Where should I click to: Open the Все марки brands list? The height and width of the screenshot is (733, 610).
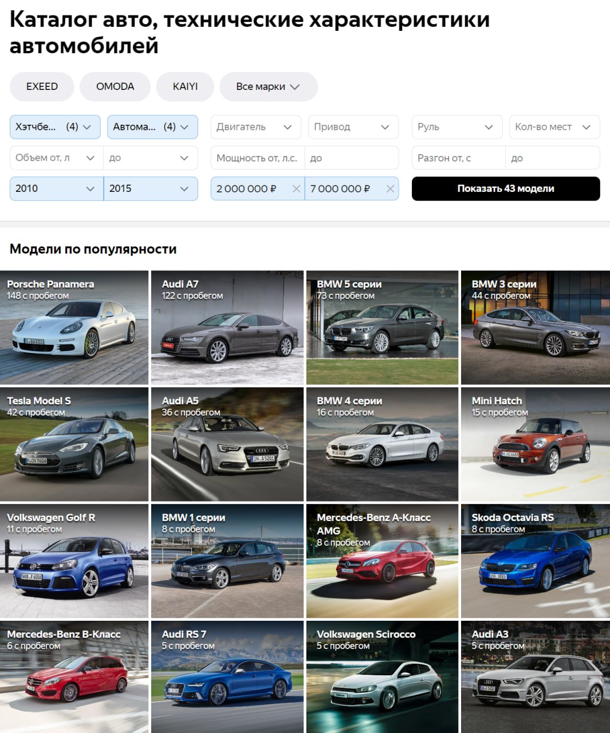pyautogui.click(x=268, y=86)
